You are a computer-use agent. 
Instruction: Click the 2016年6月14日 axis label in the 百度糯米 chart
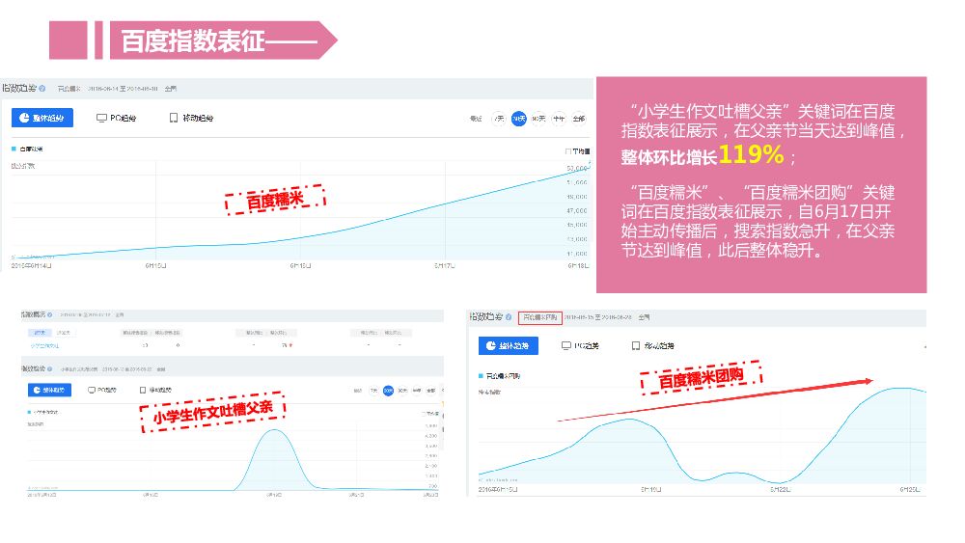[32, 265]
